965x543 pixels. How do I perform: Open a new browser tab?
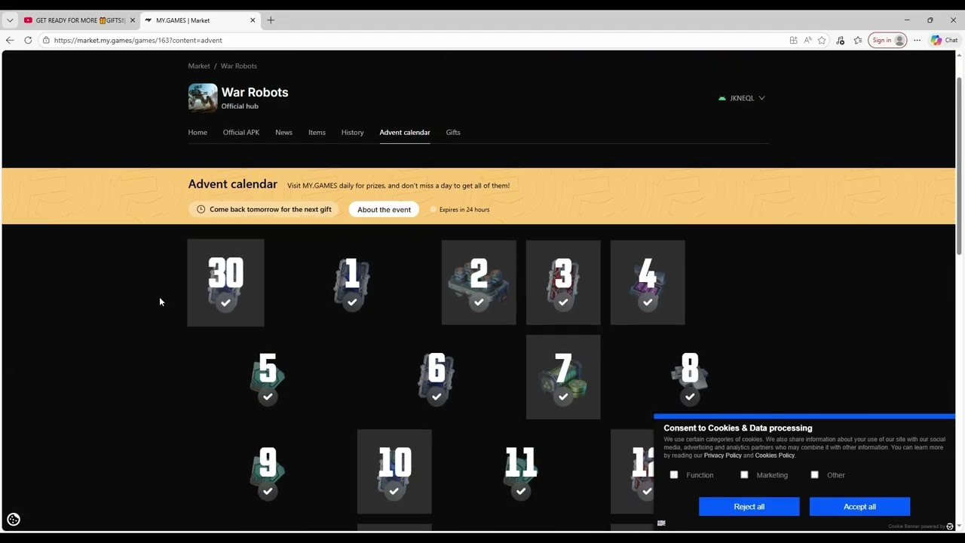pyautogui.click(x=271, y=20)
